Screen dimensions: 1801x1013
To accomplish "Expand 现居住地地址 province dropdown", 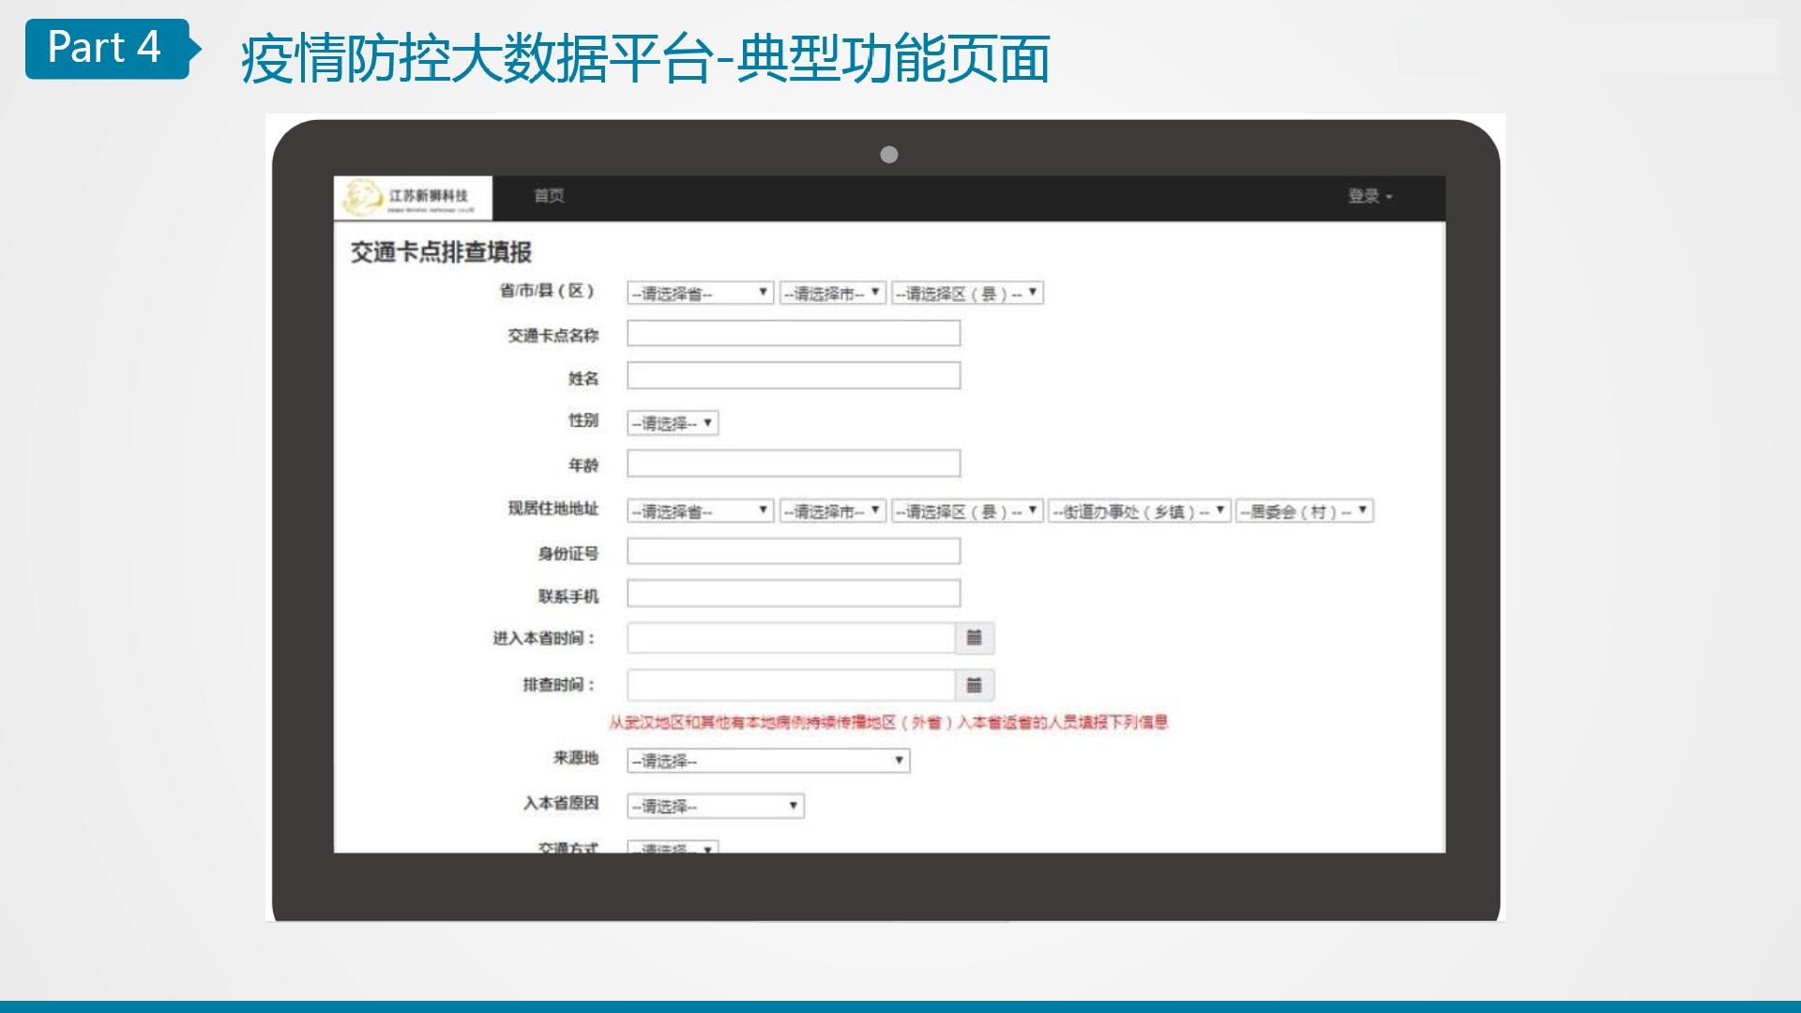I will 700,511.
